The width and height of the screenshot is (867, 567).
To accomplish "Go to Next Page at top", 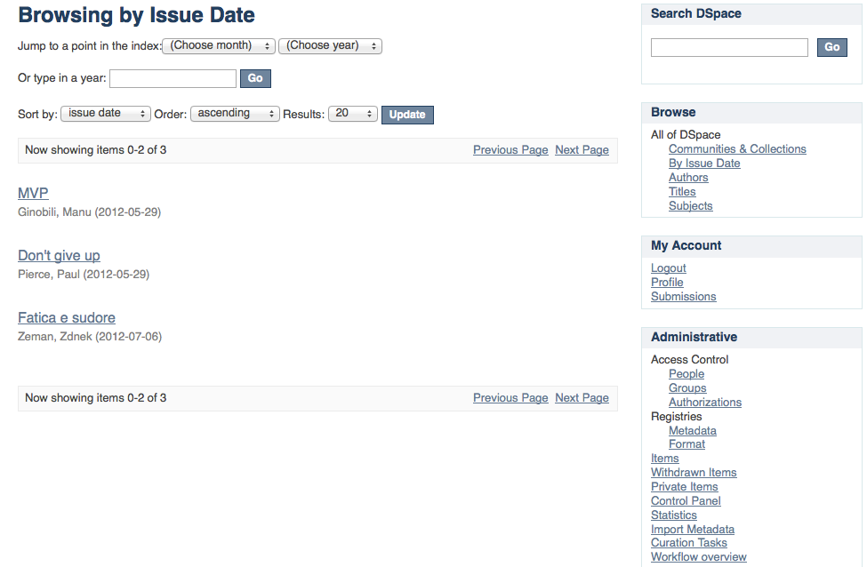I will pyautogui.click(x=582, y=150).
